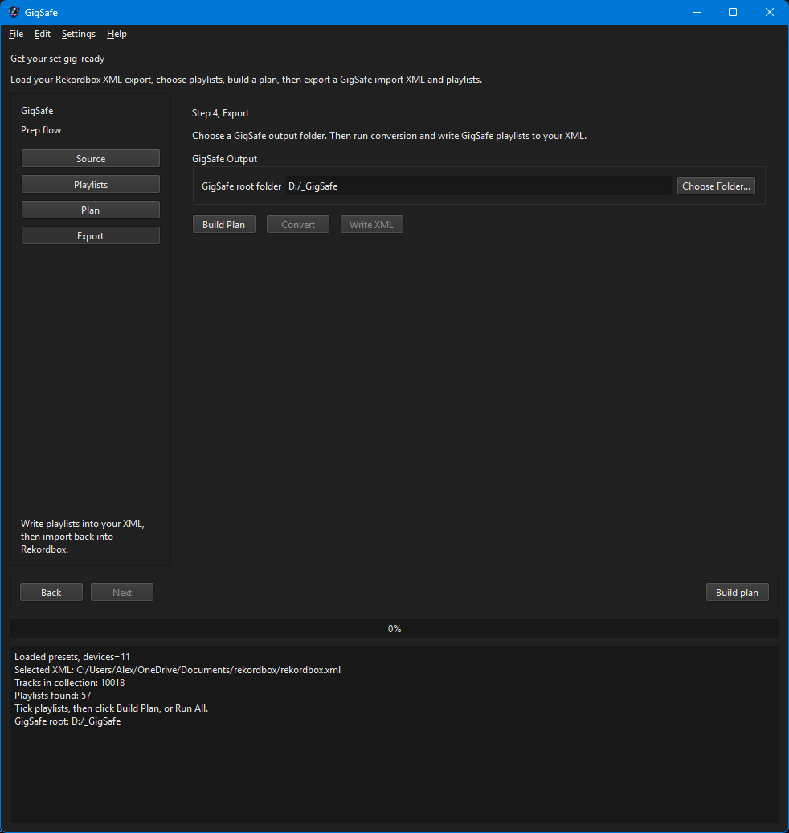The width and height of the screenshot is (789, 833).
Task: Click the bottom-right Build plan button
Action: tap(737, 593)
